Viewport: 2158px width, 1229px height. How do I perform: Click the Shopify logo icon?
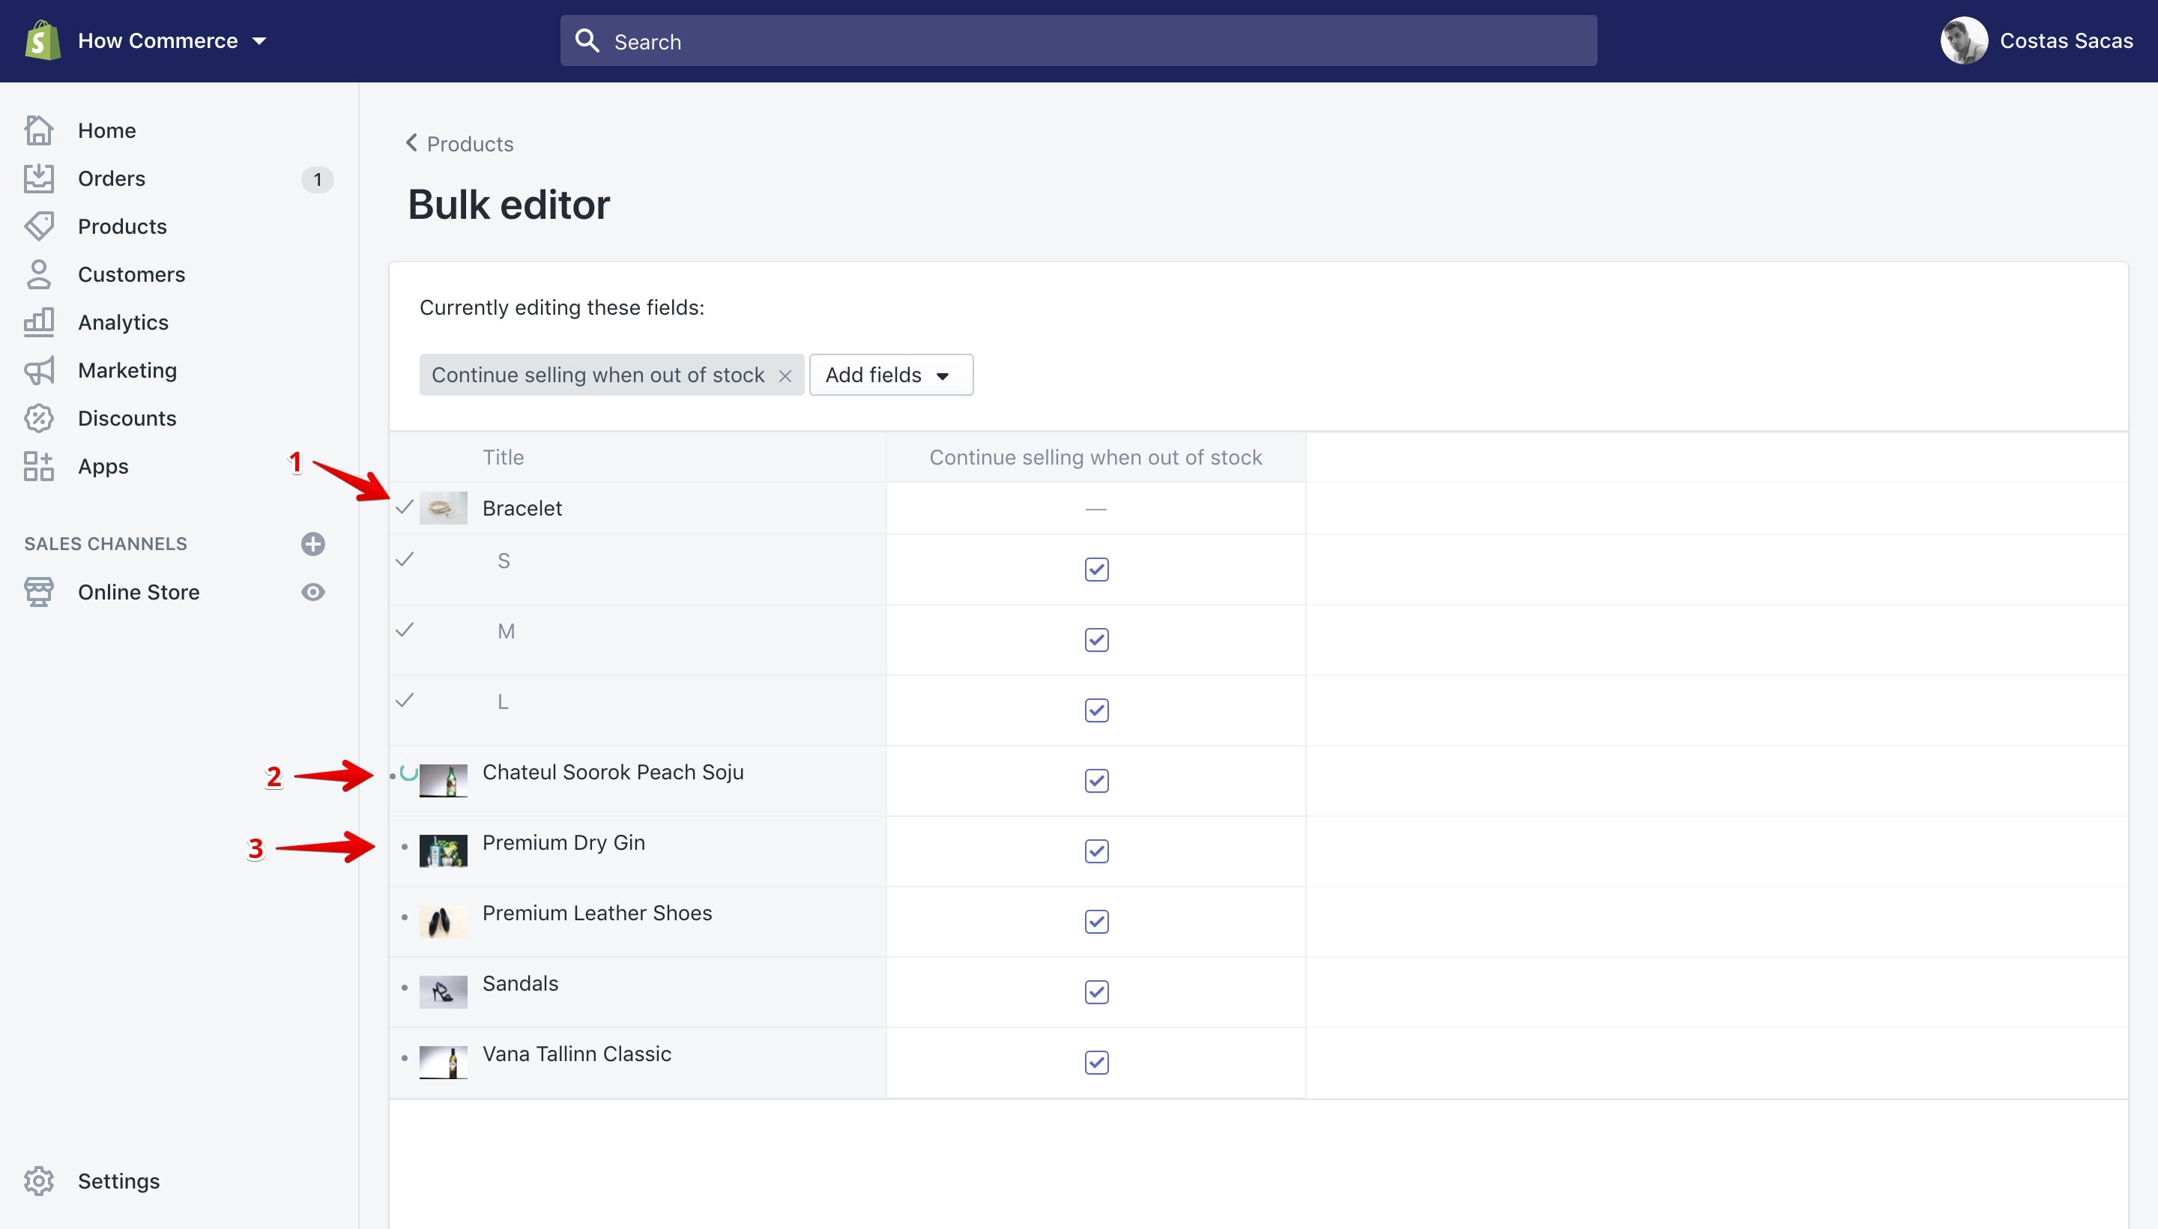point(42,40)
